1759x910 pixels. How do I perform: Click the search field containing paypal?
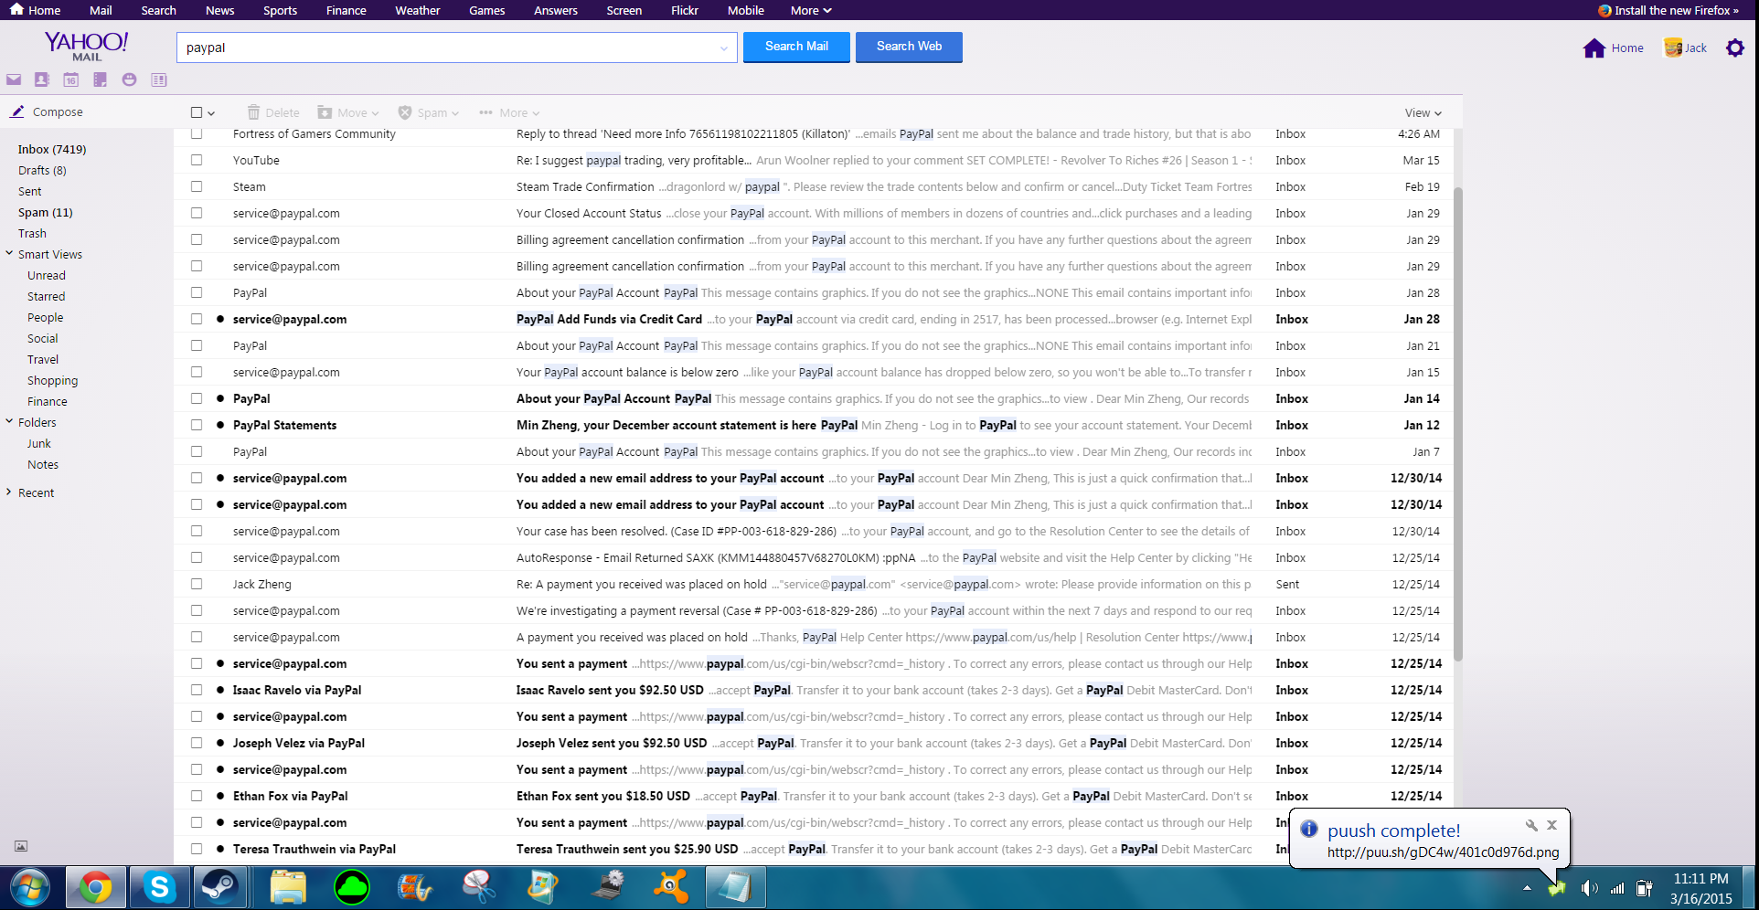pos(448,48)
